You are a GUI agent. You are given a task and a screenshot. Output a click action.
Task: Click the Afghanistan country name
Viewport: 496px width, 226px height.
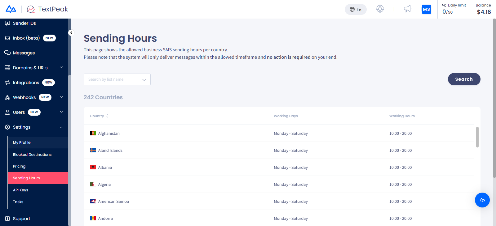(109, 133)
